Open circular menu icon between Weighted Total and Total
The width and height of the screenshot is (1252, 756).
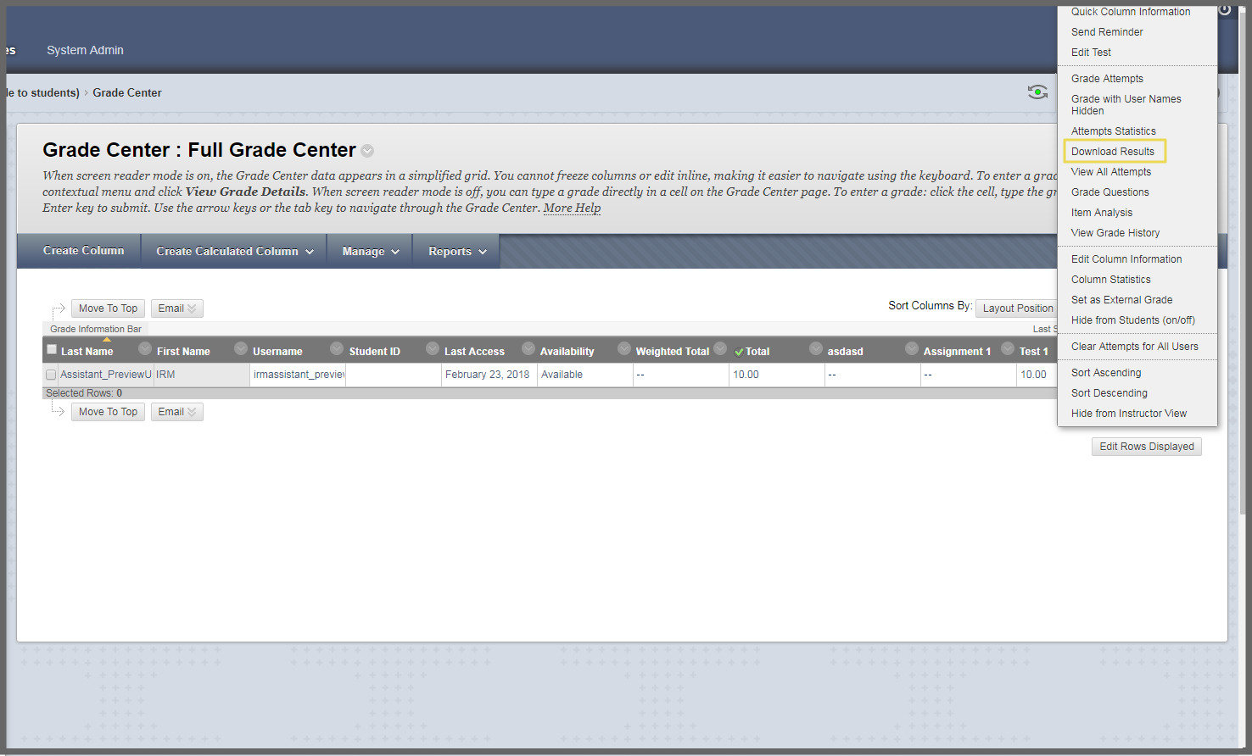click(x=720, y=349)
